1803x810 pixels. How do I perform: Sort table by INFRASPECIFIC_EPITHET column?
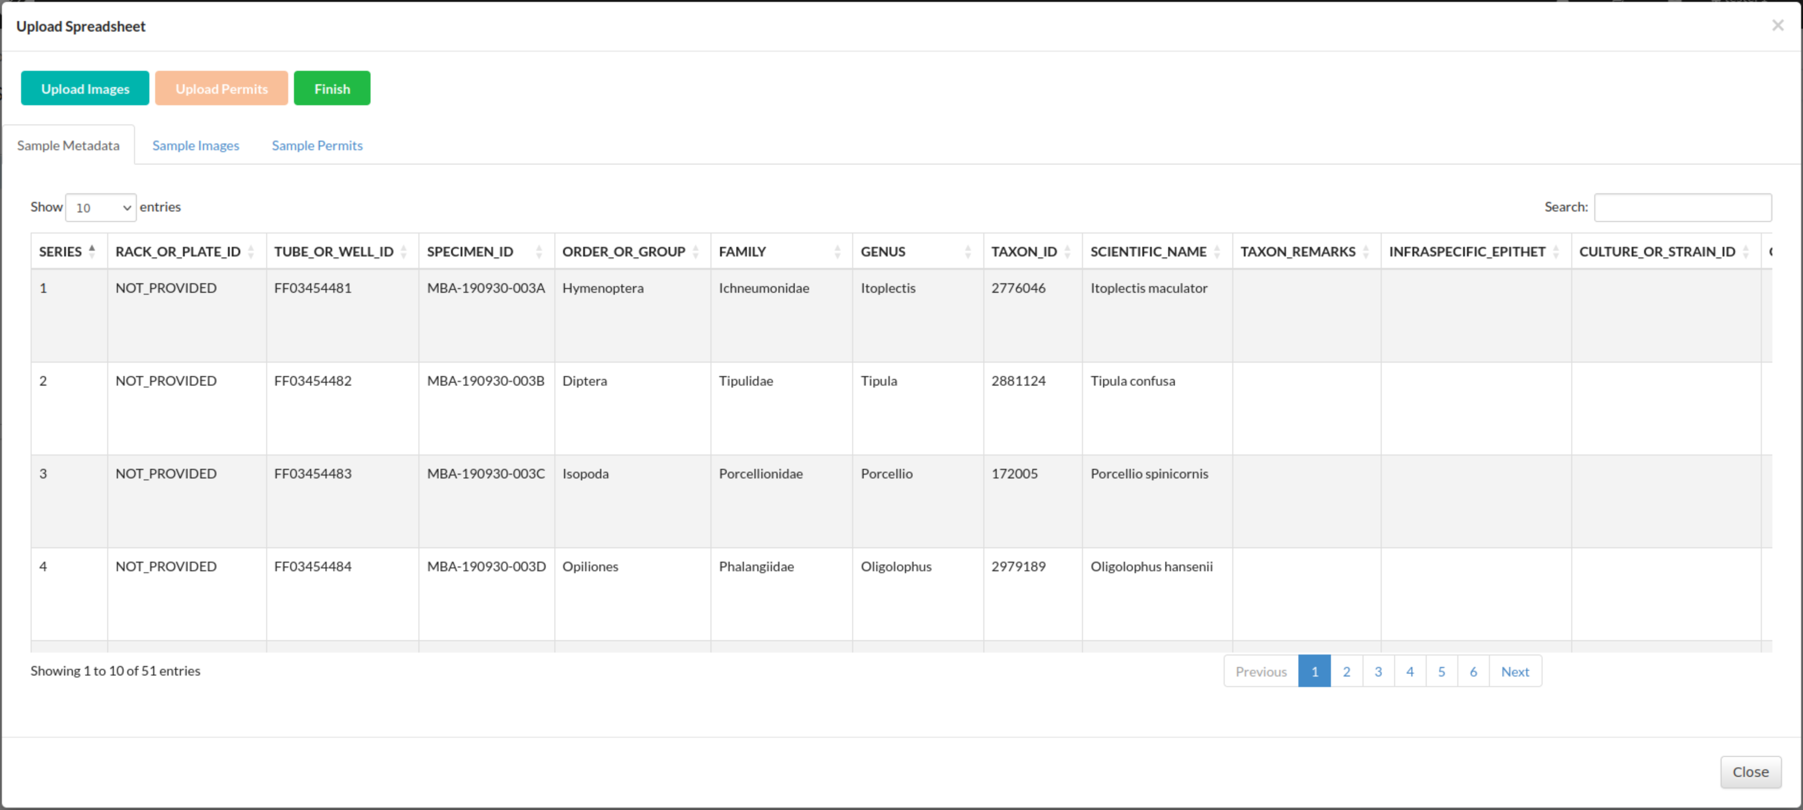click(1476, 251)
